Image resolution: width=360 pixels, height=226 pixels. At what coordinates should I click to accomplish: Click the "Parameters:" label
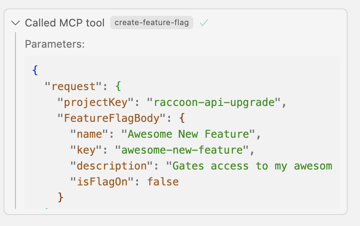point(54,44)
